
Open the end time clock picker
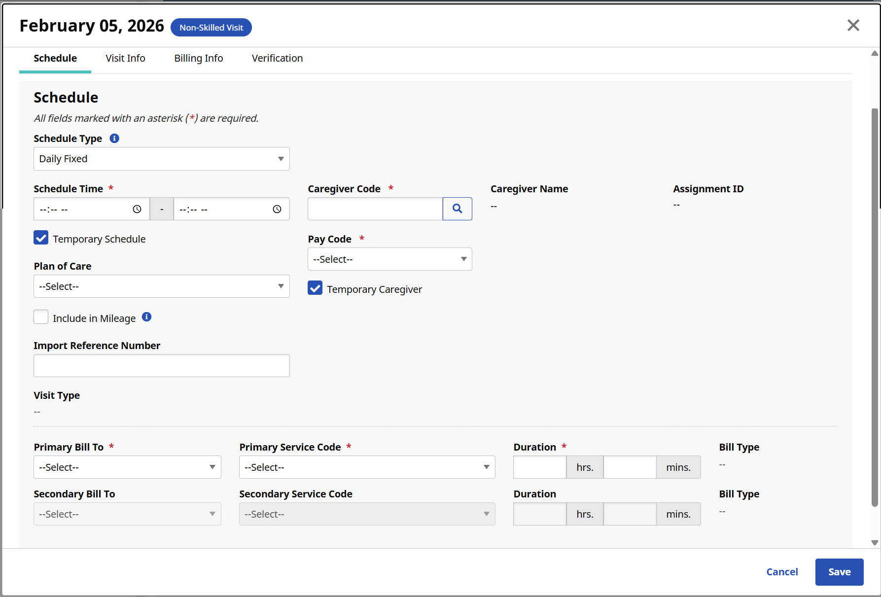pos(277,209)
